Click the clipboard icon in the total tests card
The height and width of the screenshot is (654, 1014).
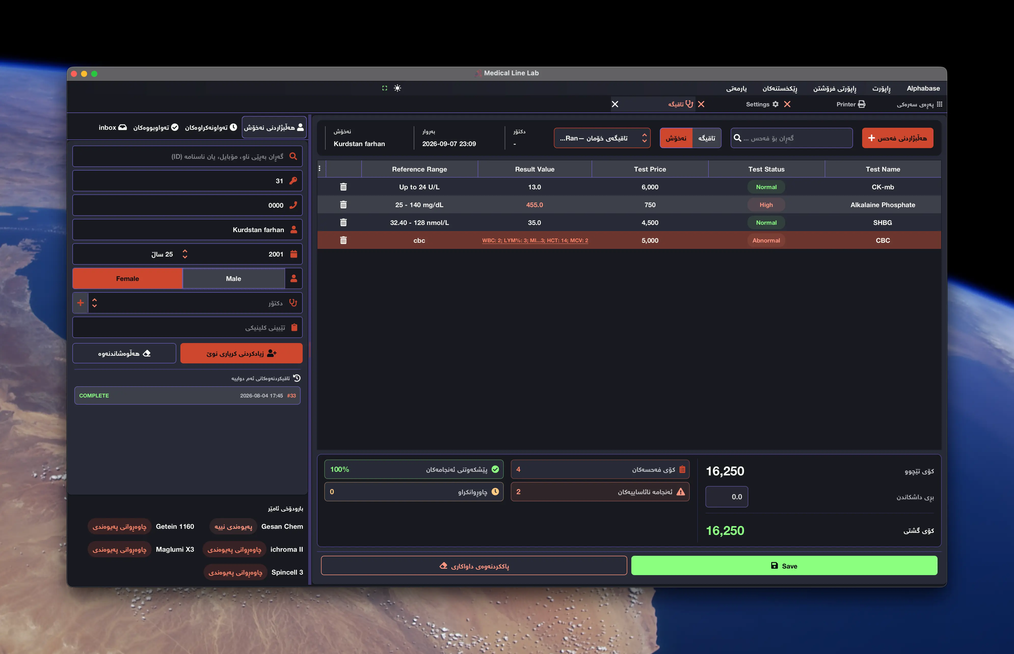[x=682, y=469]
